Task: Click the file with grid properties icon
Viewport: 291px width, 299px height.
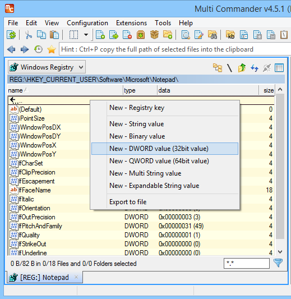Action: pos(257,35)
